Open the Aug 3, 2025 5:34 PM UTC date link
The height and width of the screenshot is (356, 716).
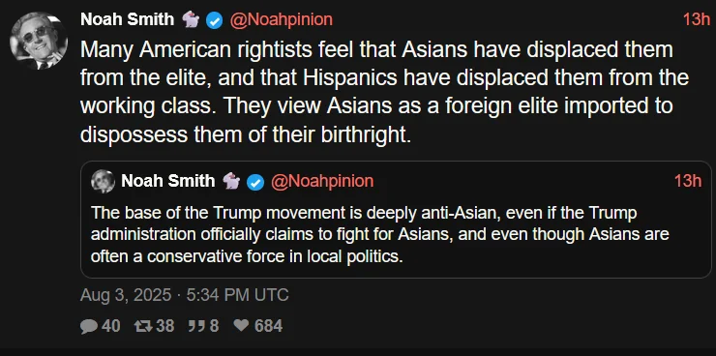click(185, 295)
